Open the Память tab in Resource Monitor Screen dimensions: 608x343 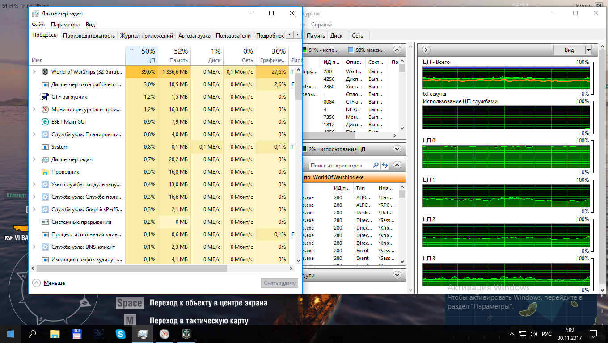coord(316,36)
